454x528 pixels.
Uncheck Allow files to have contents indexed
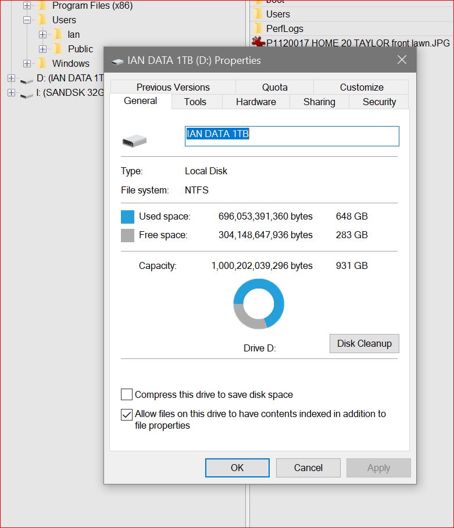click(127, 415)
